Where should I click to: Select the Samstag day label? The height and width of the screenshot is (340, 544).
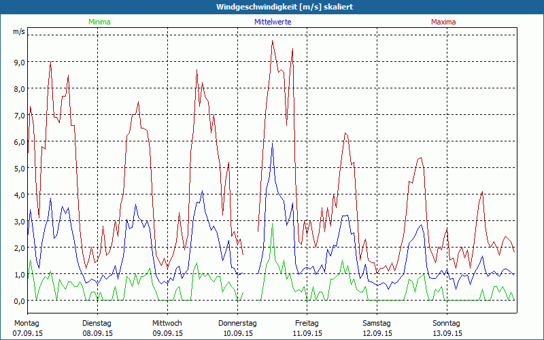(x=377, y=323)
